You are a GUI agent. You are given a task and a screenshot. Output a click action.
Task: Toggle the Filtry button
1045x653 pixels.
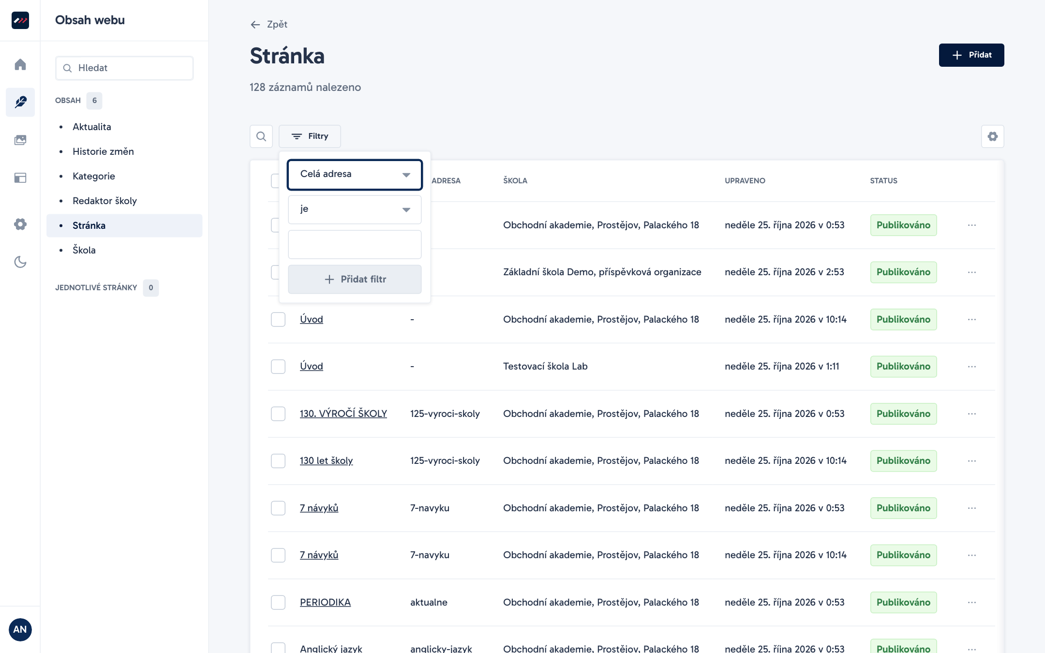(310, 136)
